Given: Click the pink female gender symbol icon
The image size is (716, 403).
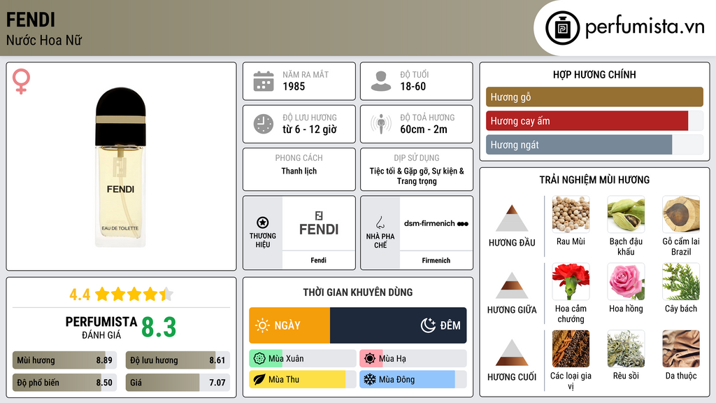Looking at the screenshot, I should pos(21,81).
